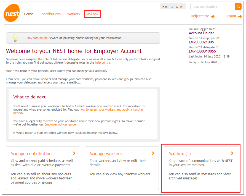Open the Mailbox (1) card title
Viewport: 246px width, 196px height.
pyautogui.click(x=180, y=154)
